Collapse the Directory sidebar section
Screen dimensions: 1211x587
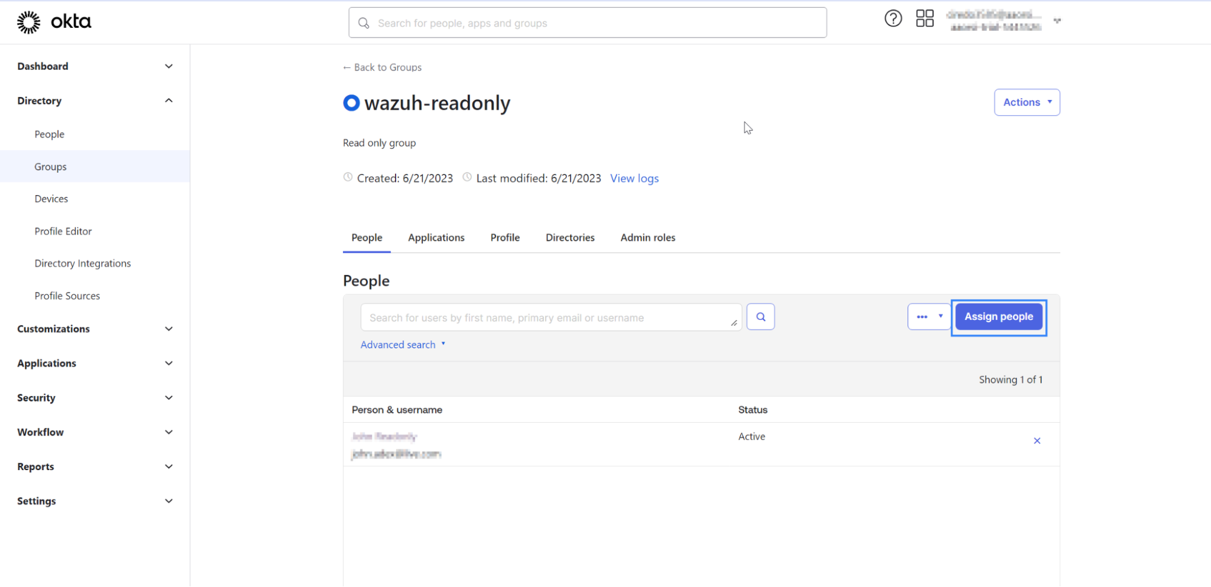tap(95, 101)
